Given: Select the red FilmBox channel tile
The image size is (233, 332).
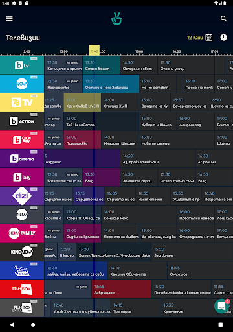Looking at the screenshot, I should (x=22, y=289).
